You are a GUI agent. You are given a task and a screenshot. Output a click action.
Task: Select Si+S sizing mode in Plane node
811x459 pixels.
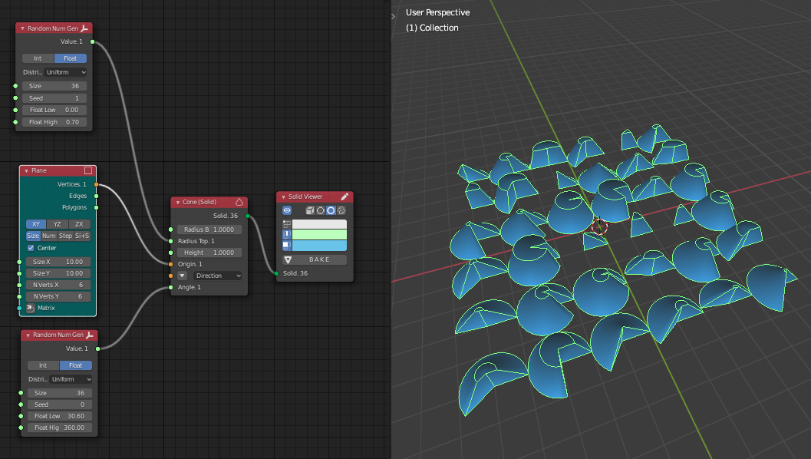point(82,236)
